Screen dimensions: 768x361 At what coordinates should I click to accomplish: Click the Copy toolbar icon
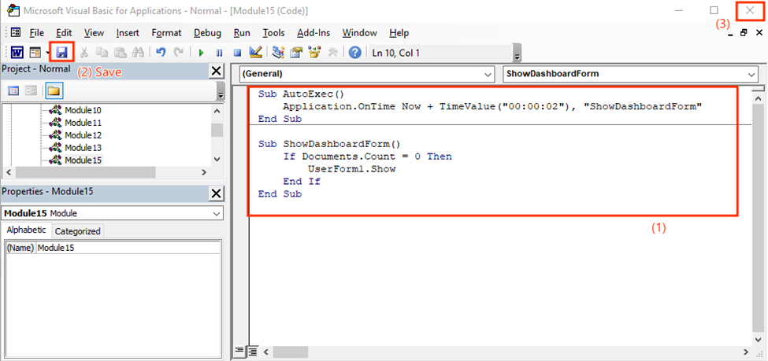point(102,53)
